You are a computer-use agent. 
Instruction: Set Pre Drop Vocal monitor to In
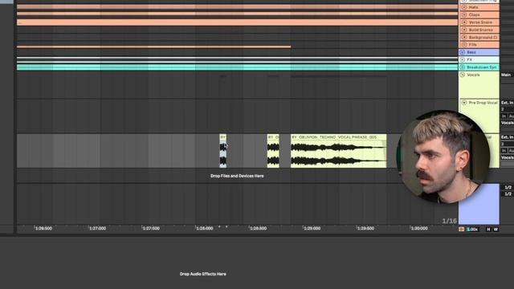coord(504,116)
